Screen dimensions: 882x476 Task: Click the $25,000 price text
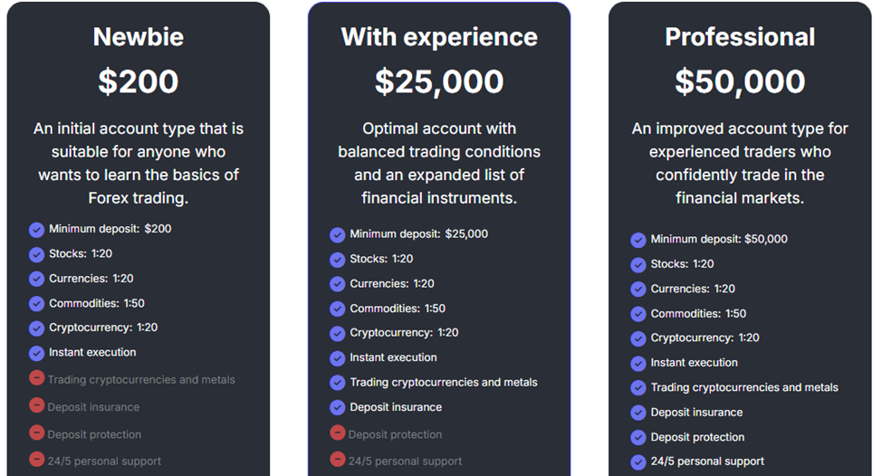[439, 82]
